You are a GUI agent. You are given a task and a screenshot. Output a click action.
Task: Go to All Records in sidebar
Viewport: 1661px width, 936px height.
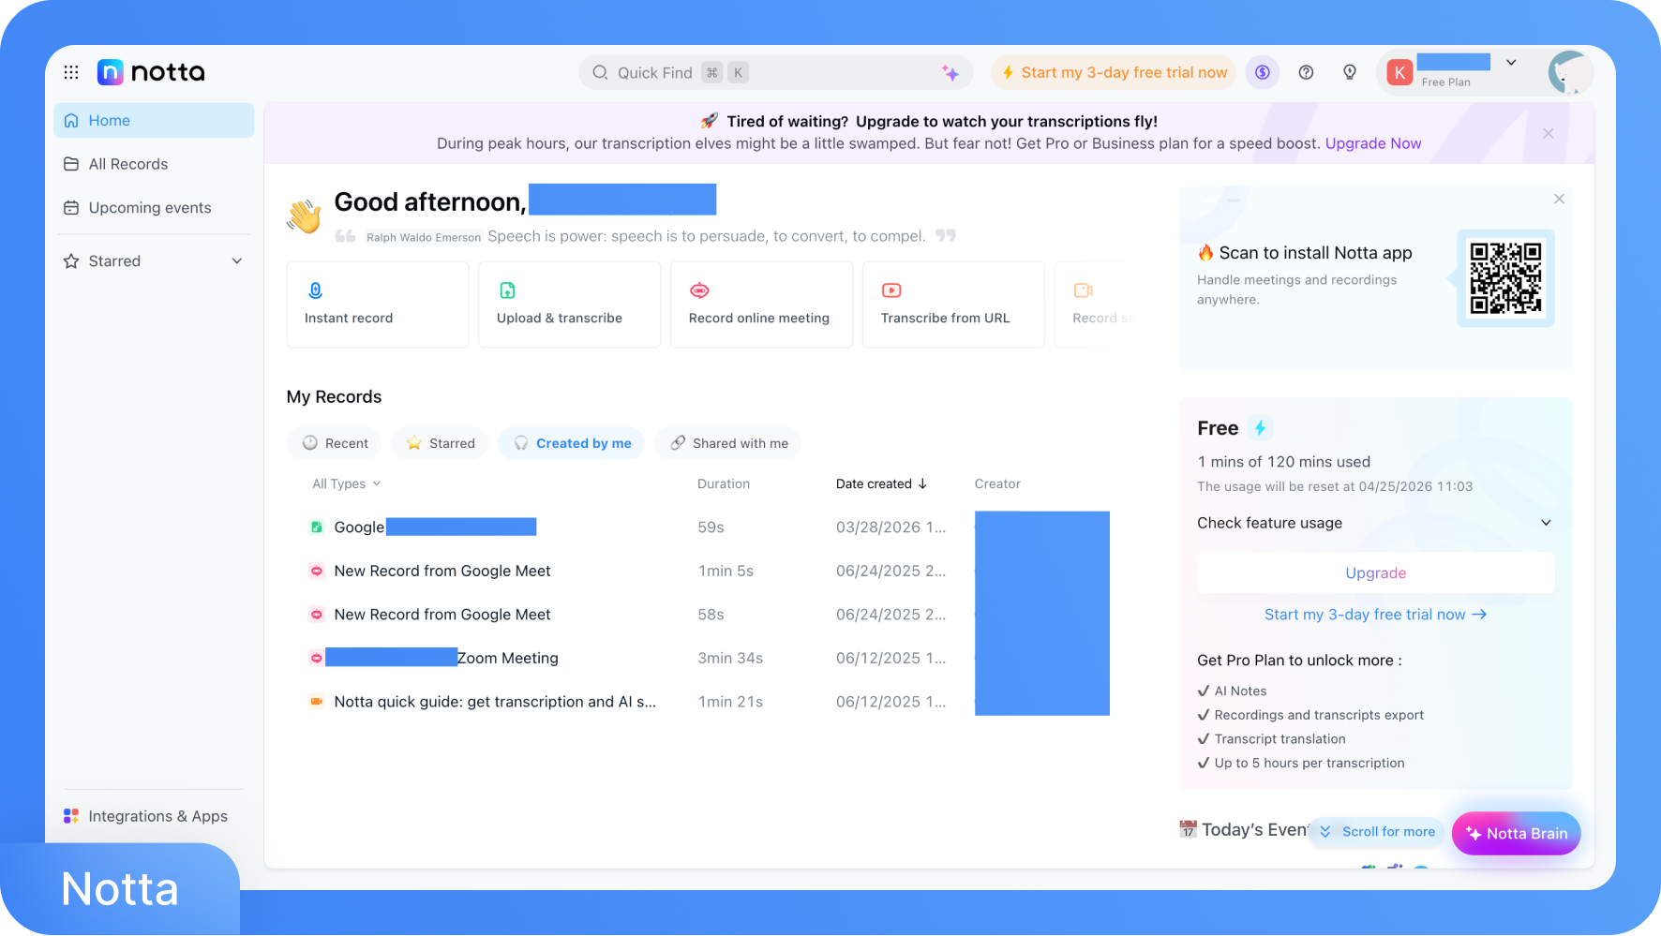click(127, 164)
